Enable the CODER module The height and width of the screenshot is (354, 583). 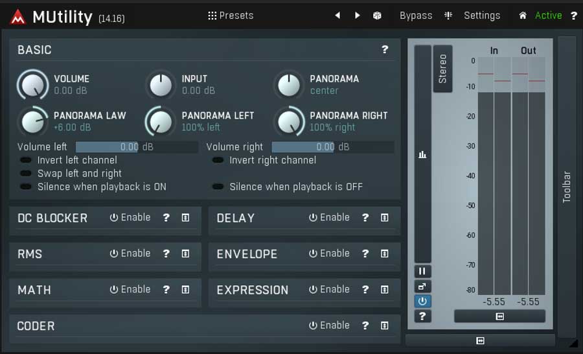[330, 325]
